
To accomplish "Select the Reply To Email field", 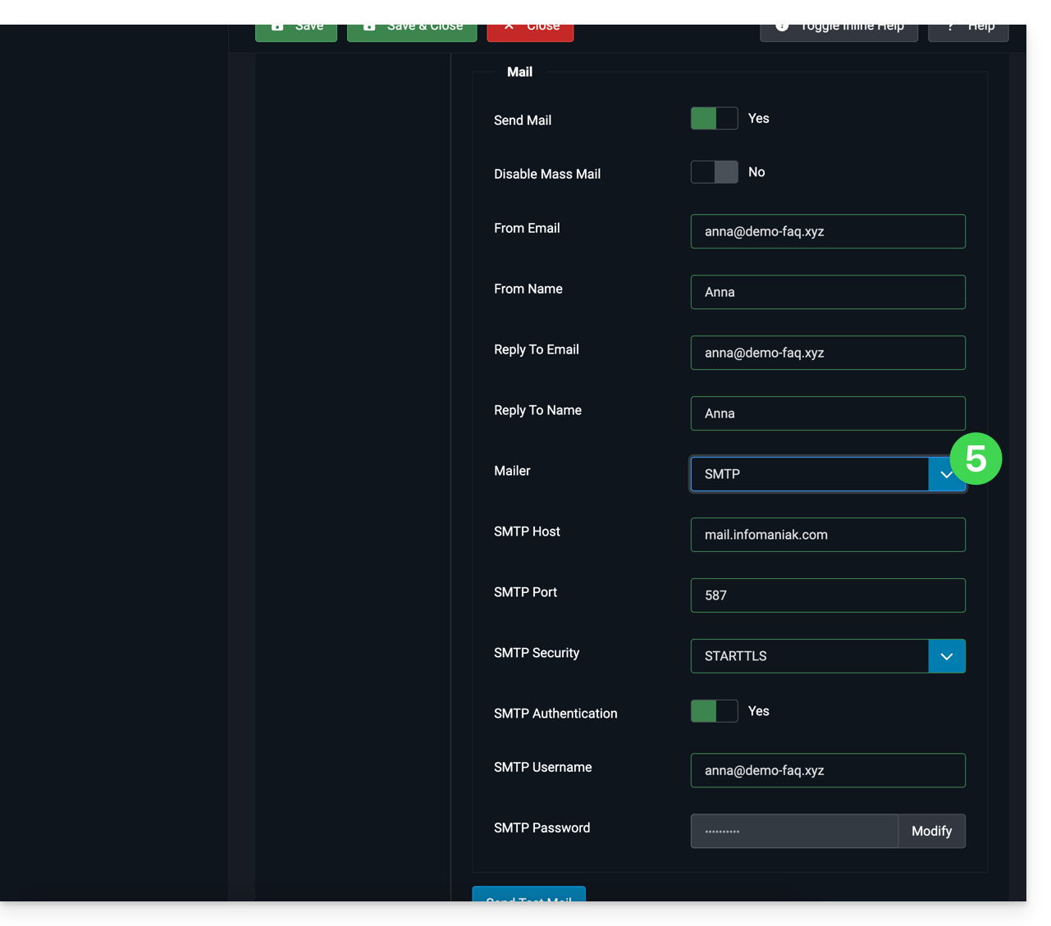I will (x=827, y=353).
